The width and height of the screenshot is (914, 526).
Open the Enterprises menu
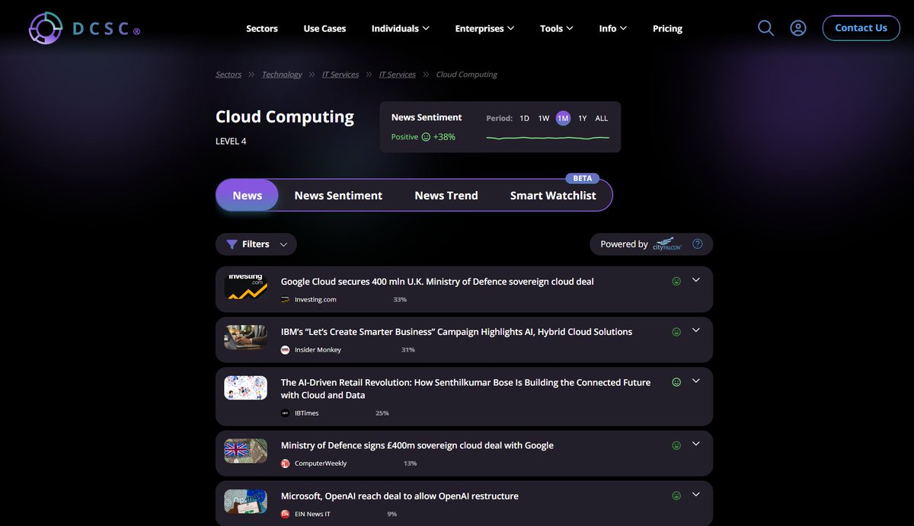[484, 28]
